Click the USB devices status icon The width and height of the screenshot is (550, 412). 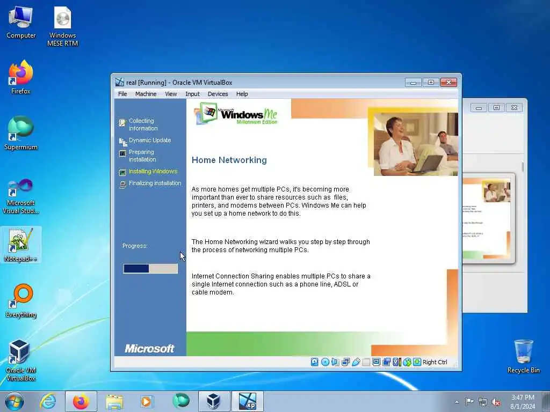(356, 362)
